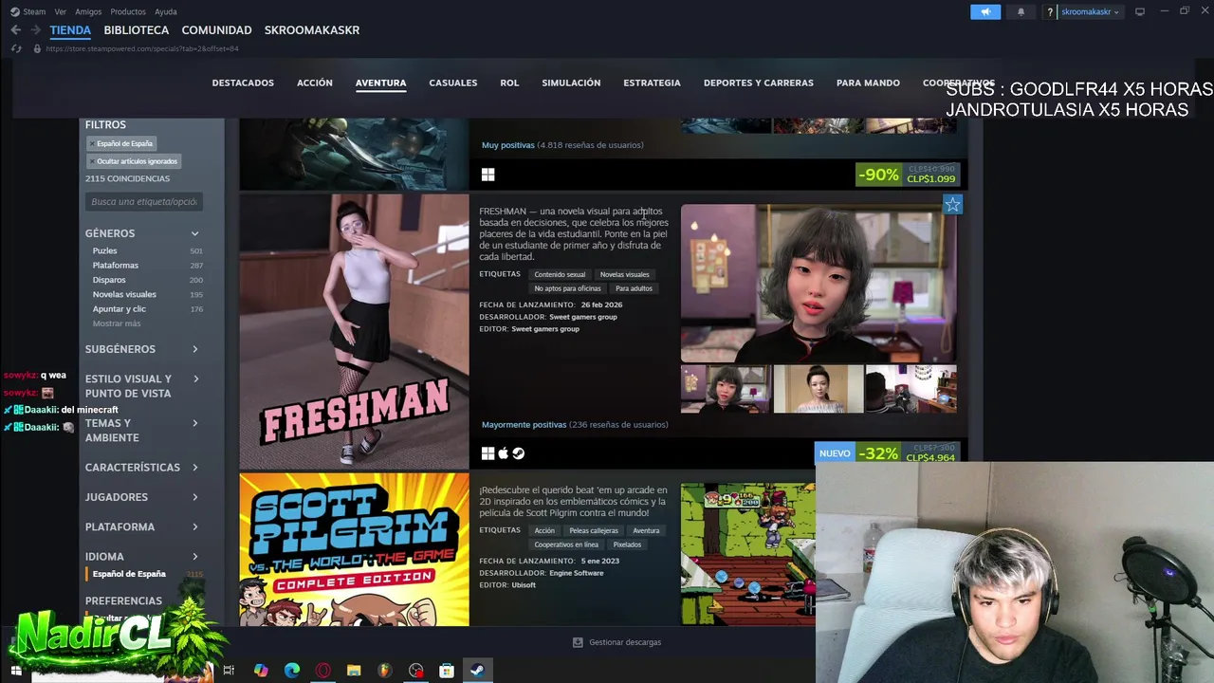Go to the BIBLIOTECA tab

click(137, 30)
